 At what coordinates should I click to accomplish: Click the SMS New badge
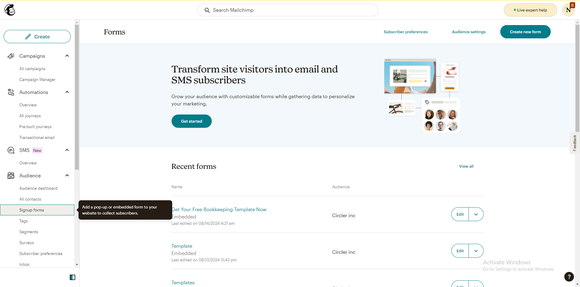37,150
